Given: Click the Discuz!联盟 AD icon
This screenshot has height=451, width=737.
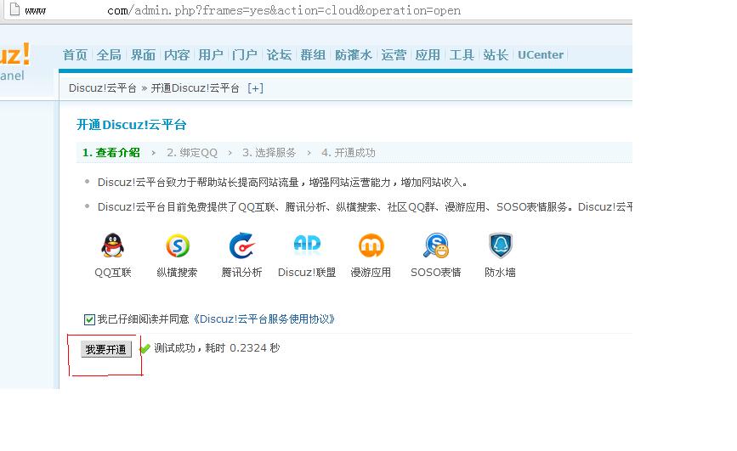Looking at the screenshot, I should (x=307, y=245).
